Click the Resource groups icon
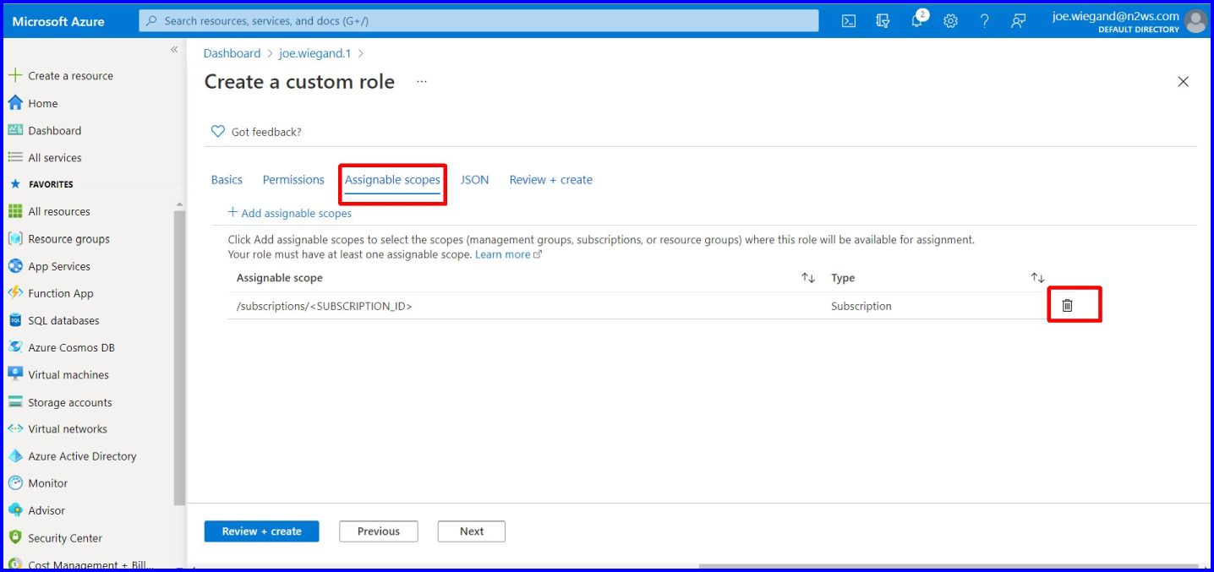 click(x=15, y=238)
